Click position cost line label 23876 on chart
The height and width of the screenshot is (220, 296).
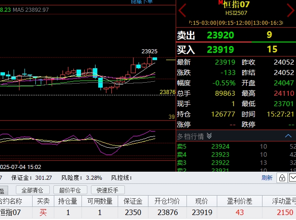pyautogui.click(x=167, y=92)
